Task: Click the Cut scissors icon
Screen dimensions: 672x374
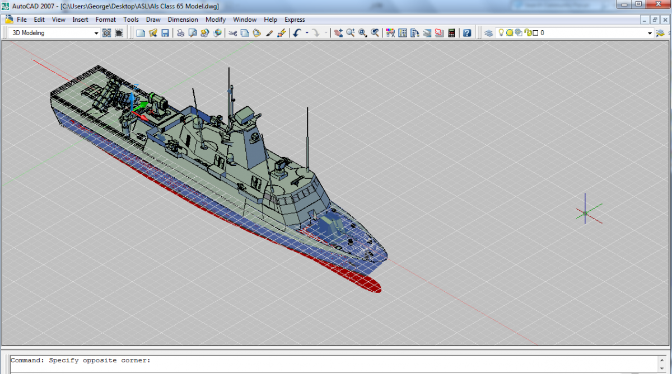Action: (x=232, y=33)
